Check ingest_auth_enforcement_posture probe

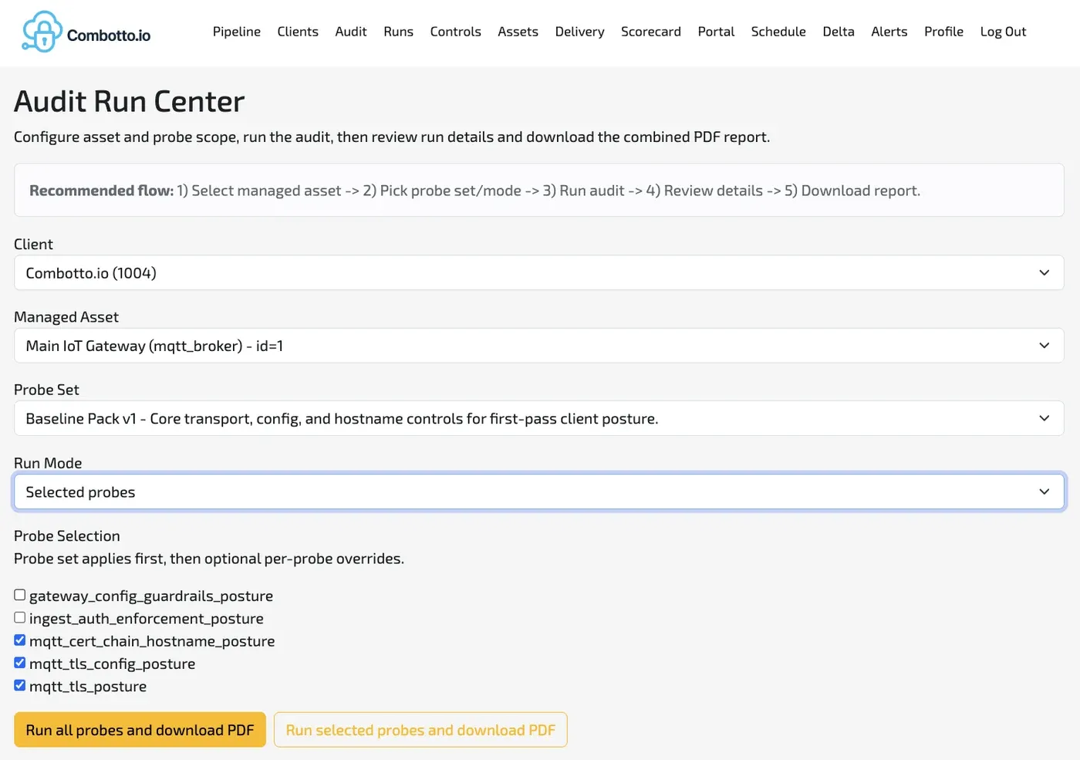(x=19, y=616)
